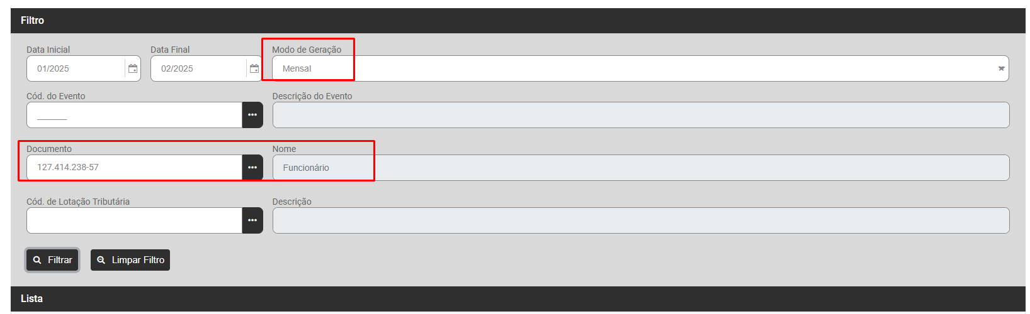Click the Cód. de Lotação Tributária input
This screenshot has height=314, width=1030.
coord(134,220)
